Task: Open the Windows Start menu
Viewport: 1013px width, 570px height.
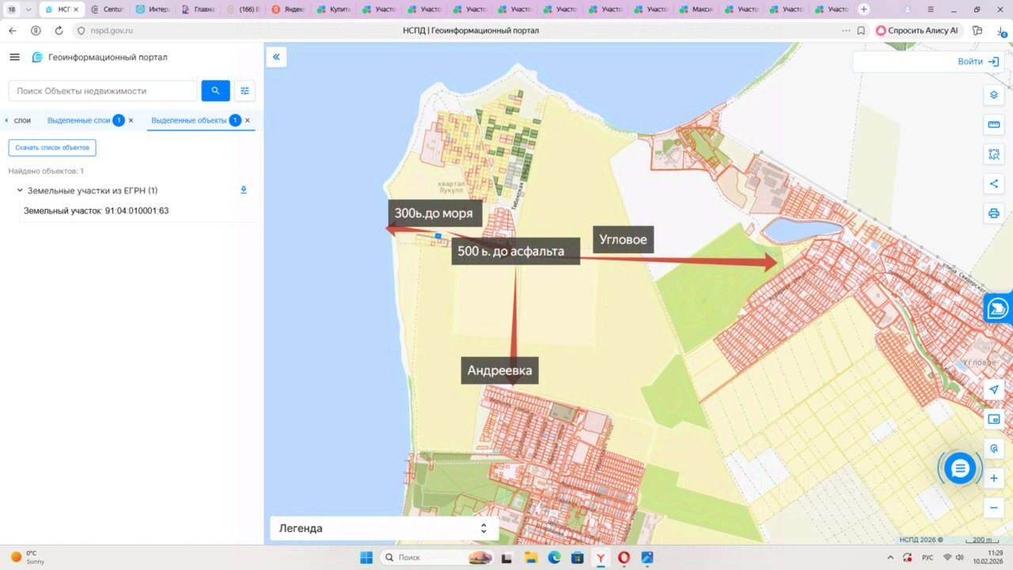Action: 366,557
